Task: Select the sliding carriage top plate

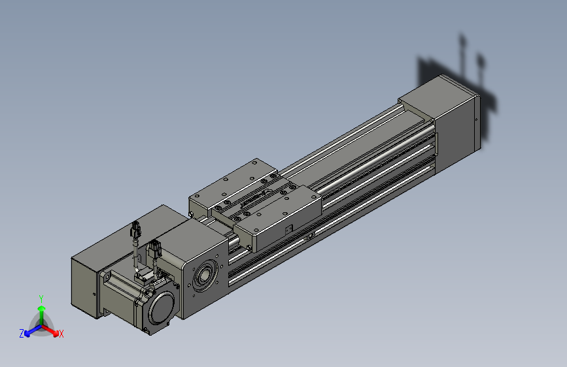Action: pos(255,205)
